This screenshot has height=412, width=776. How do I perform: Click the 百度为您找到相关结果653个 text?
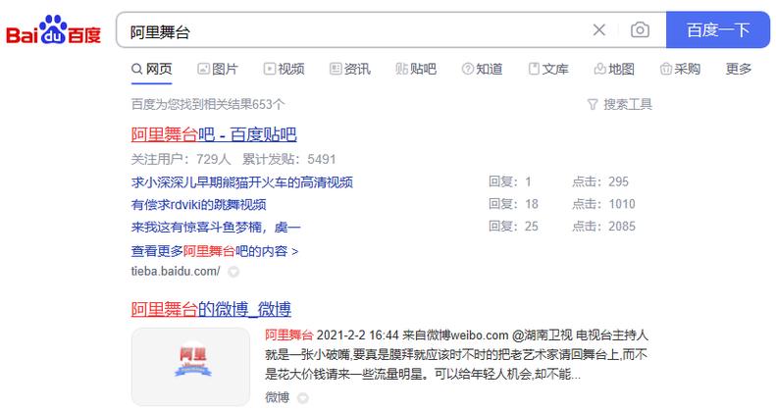tap(208, 104)
